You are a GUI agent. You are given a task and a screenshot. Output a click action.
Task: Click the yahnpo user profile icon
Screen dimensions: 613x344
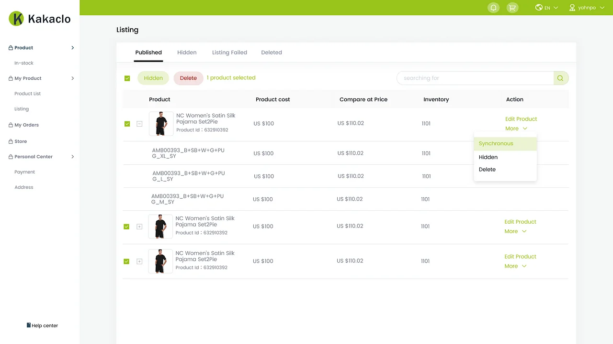(x=572, y=8)
